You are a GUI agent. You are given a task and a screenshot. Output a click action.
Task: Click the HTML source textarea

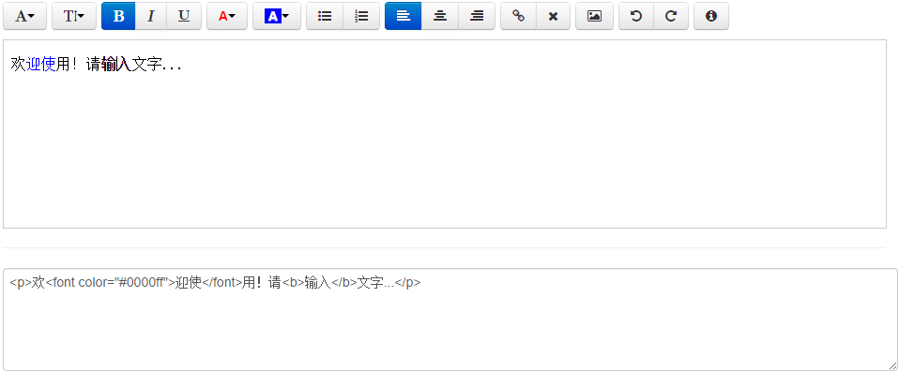coord(450,320)
